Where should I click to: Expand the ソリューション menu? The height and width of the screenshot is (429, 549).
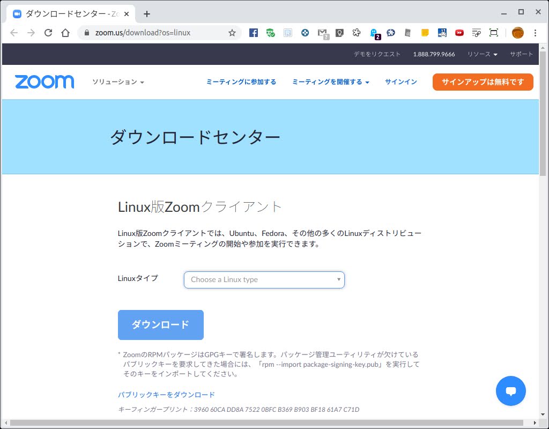[118, 82]
